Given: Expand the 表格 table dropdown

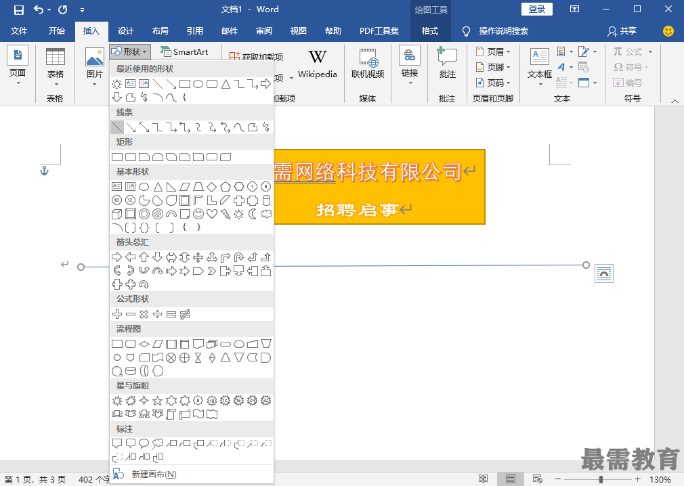Looking at the screenshot, I should tap(56, 66).
